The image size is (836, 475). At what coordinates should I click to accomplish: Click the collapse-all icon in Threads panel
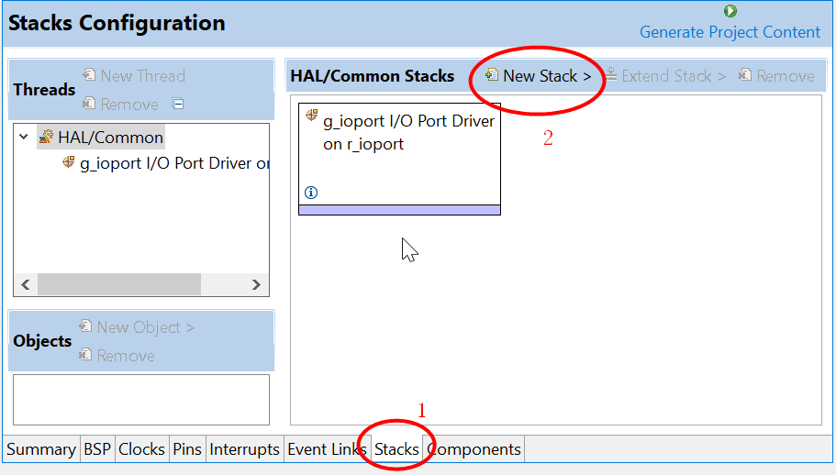pos(178,105)
